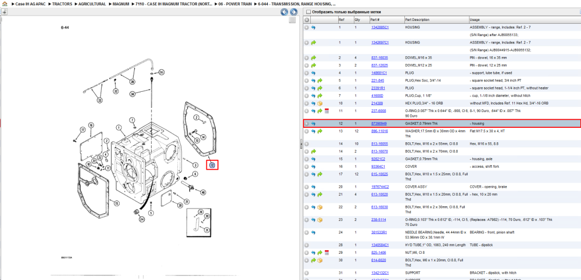Go to previous diagram with left arrow

click(x=284, y=12)
